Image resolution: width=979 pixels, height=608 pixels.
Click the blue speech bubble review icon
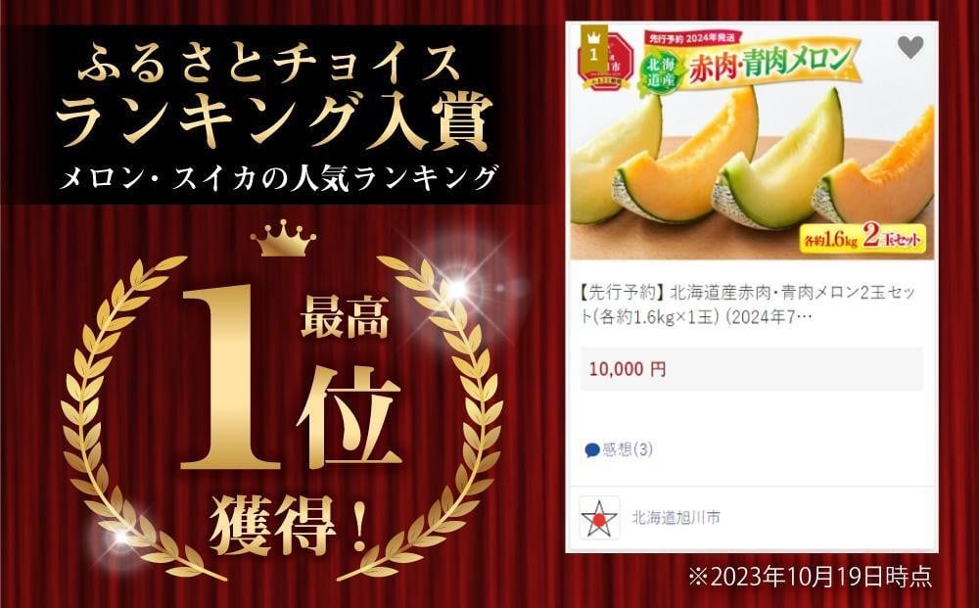(591, 450)
